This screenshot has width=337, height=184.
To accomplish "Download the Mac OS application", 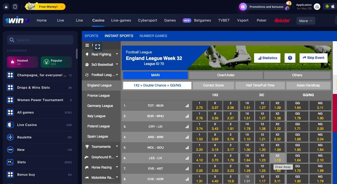I will click(x=308, y=7).
